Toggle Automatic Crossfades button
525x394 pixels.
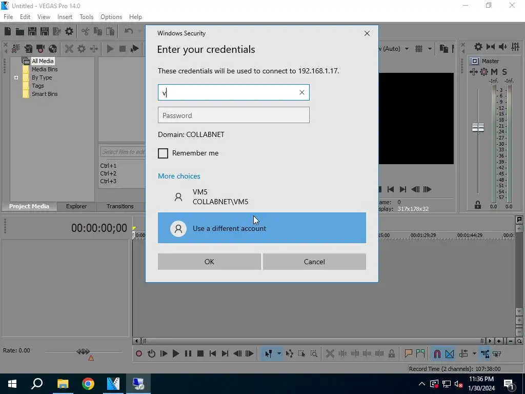click(450, 353)
